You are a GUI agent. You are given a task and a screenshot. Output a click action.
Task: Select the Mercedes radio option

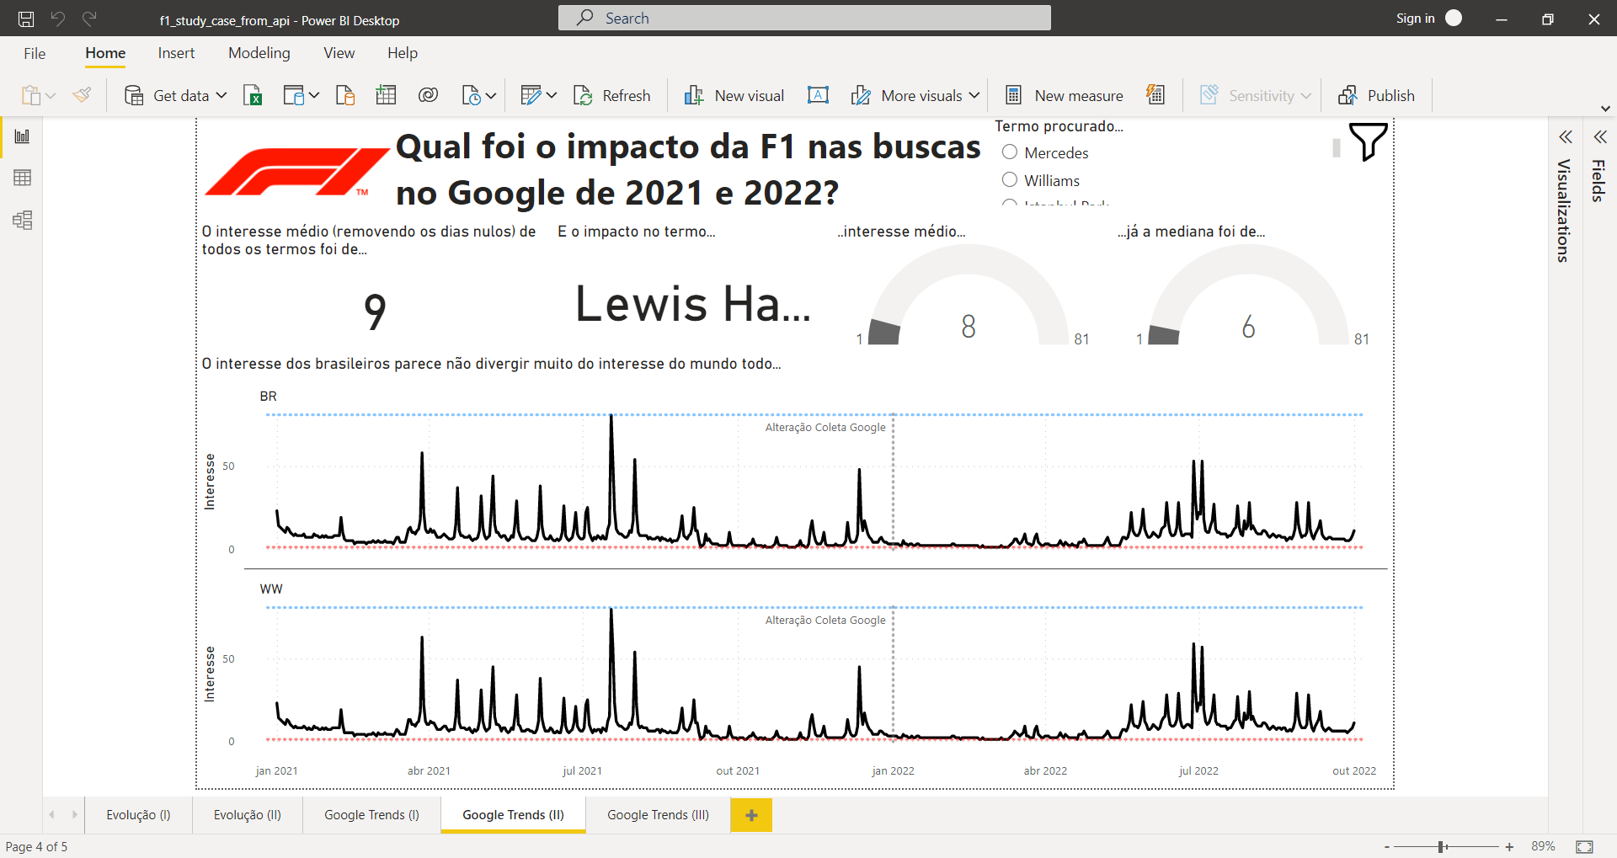click(x=1010, y=152)
